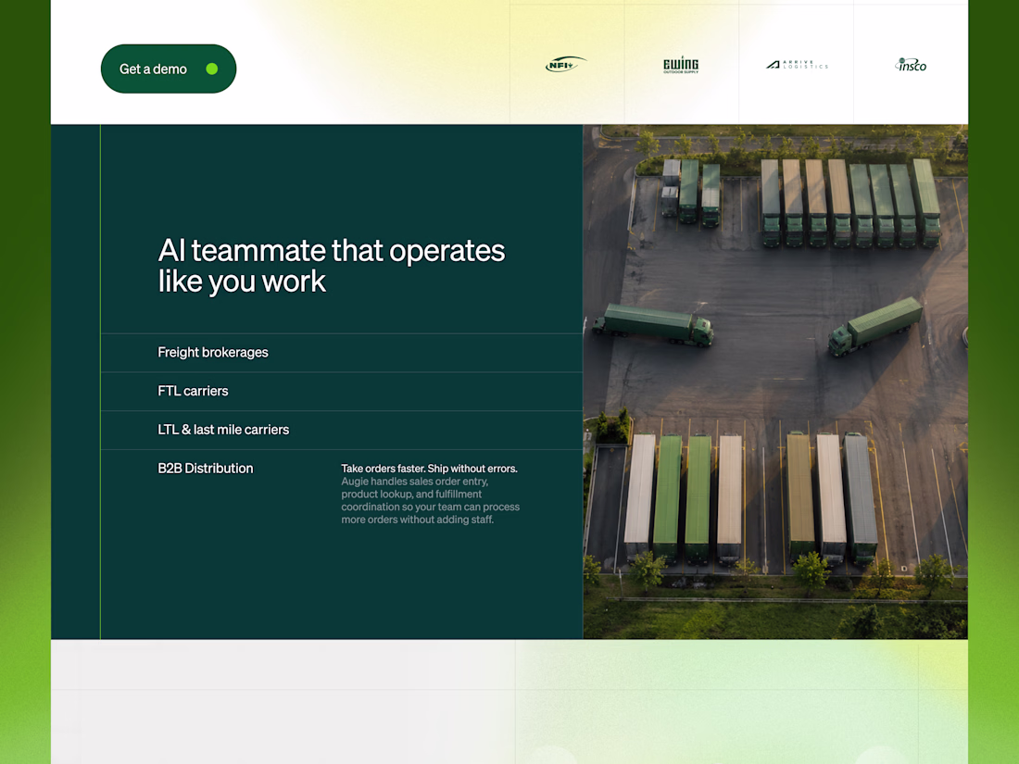Image resolution: width=1019 pixels, height=764 pixels.
Task: Open the Ewing Outdoor Supply logo
Action: [681, 66]
